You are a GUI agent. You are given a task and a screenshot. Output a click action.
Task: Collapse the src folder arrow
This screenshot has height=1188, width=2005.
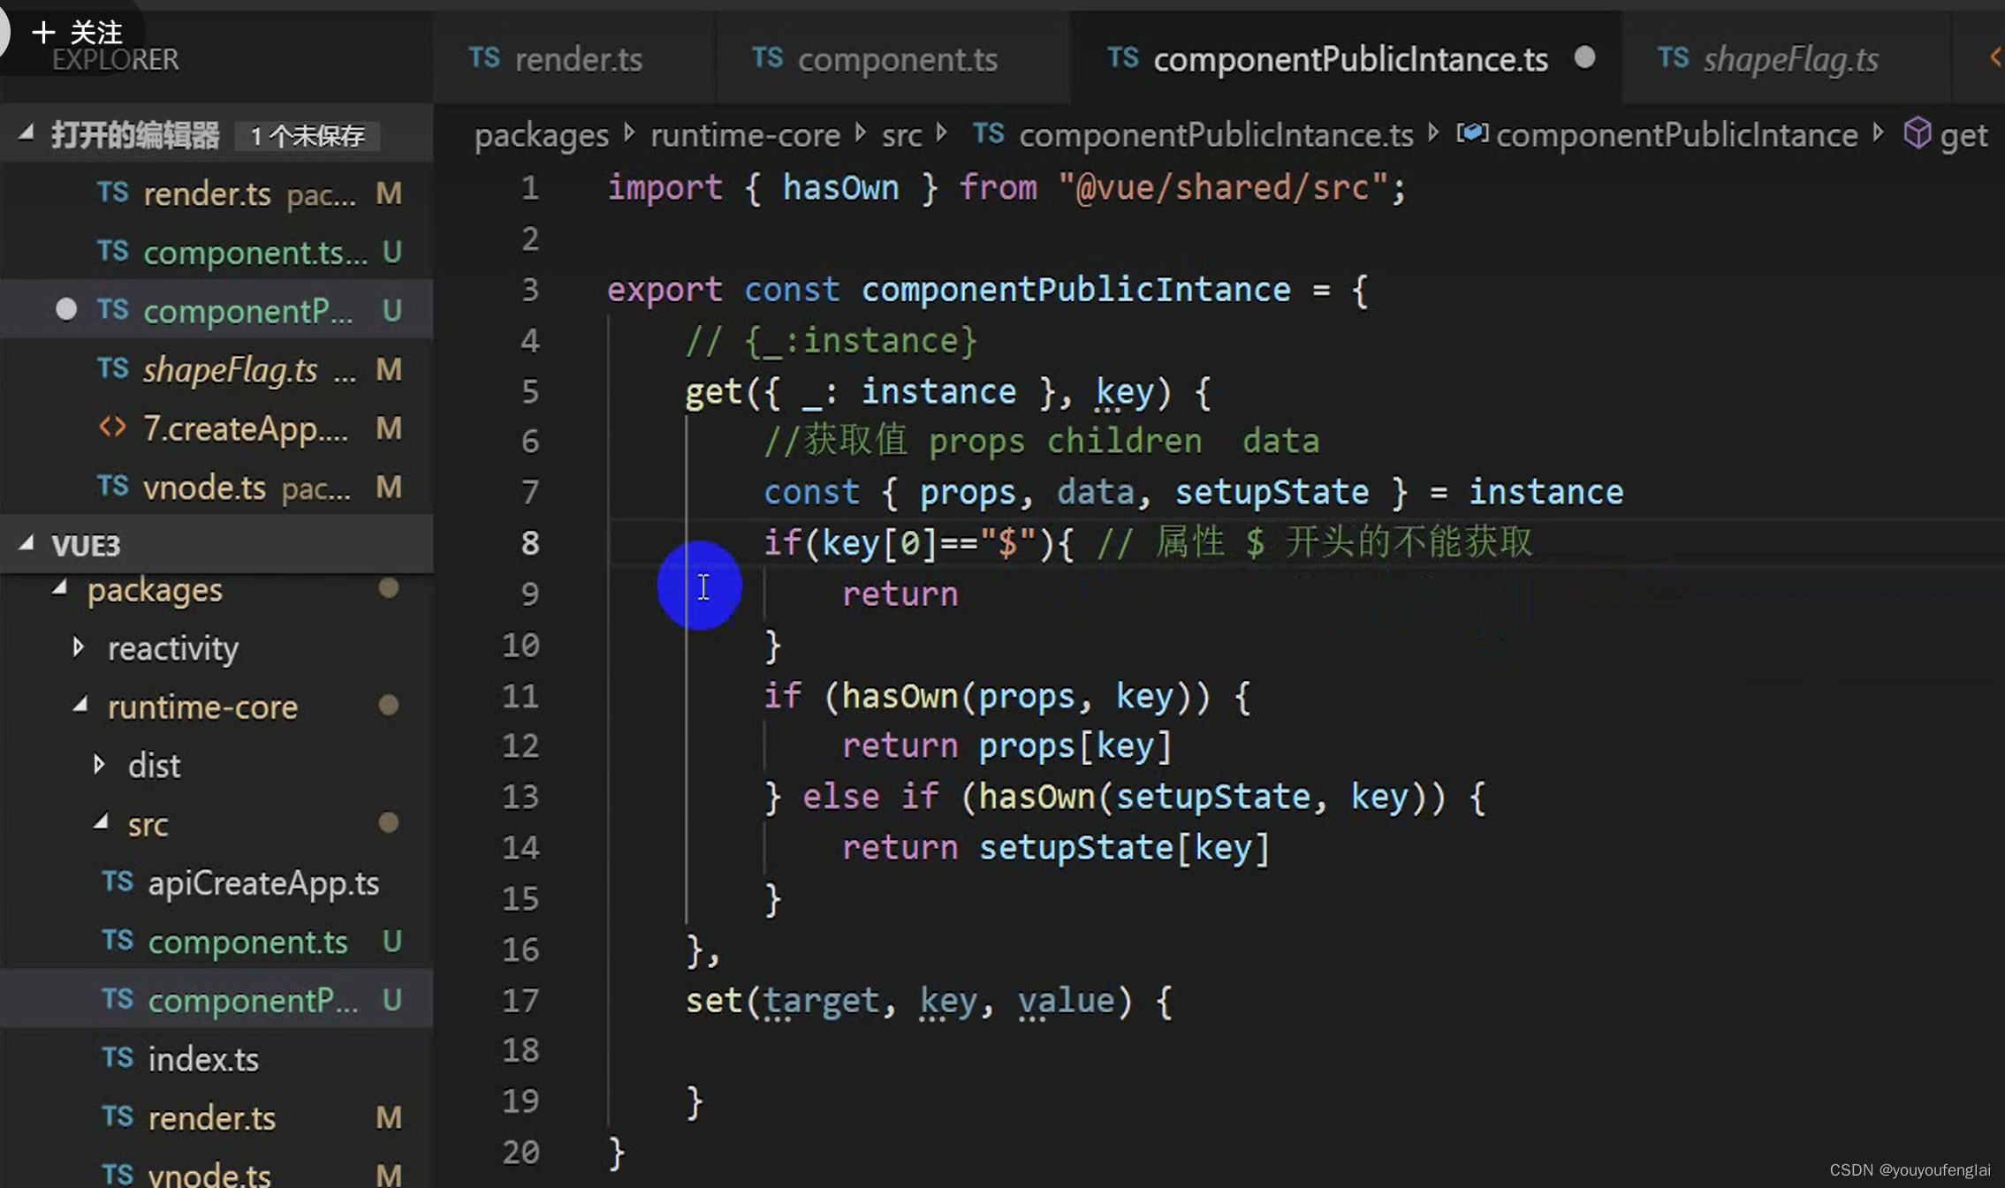pos(101,823)
